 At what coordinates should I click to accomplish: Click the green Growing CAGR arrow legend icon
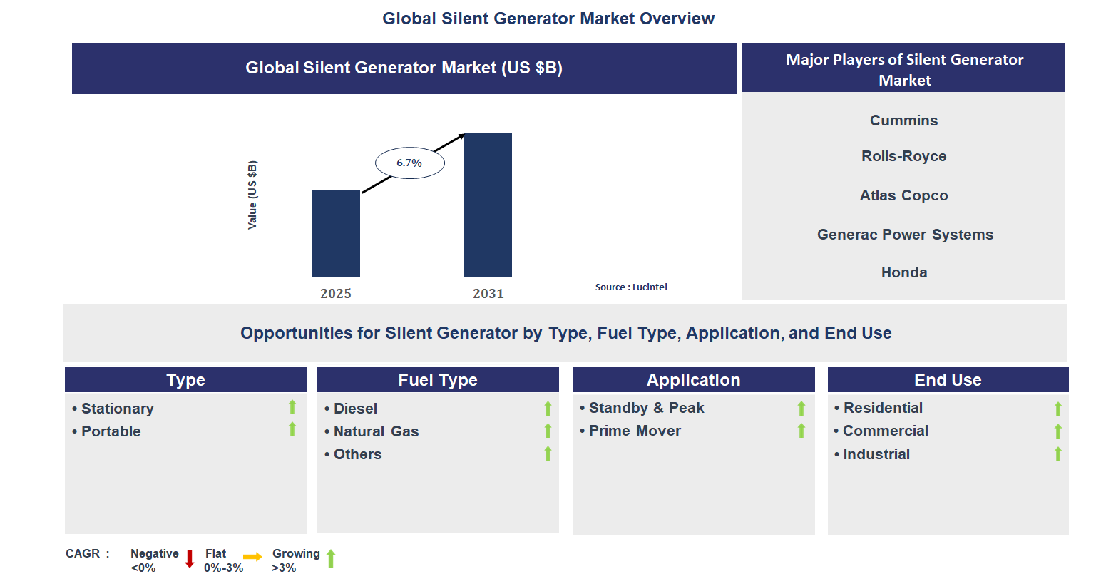[x=330, y=559]
